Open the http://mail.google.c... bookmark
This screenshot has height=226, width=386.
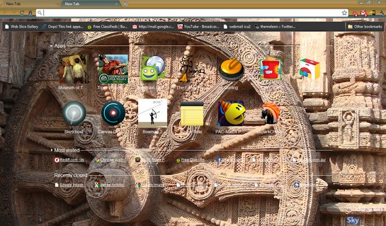153,27
